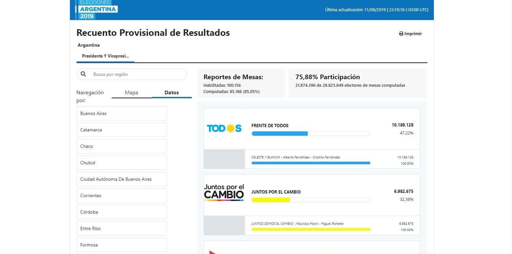Screen dimensions: 512x254
Task: Select Chubut from the region list
Action: pyautogui.click(x=122, y=163)
